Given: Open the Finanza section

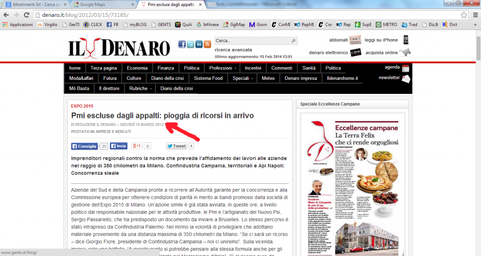Looking at the screenshot, I should [166, 68].
